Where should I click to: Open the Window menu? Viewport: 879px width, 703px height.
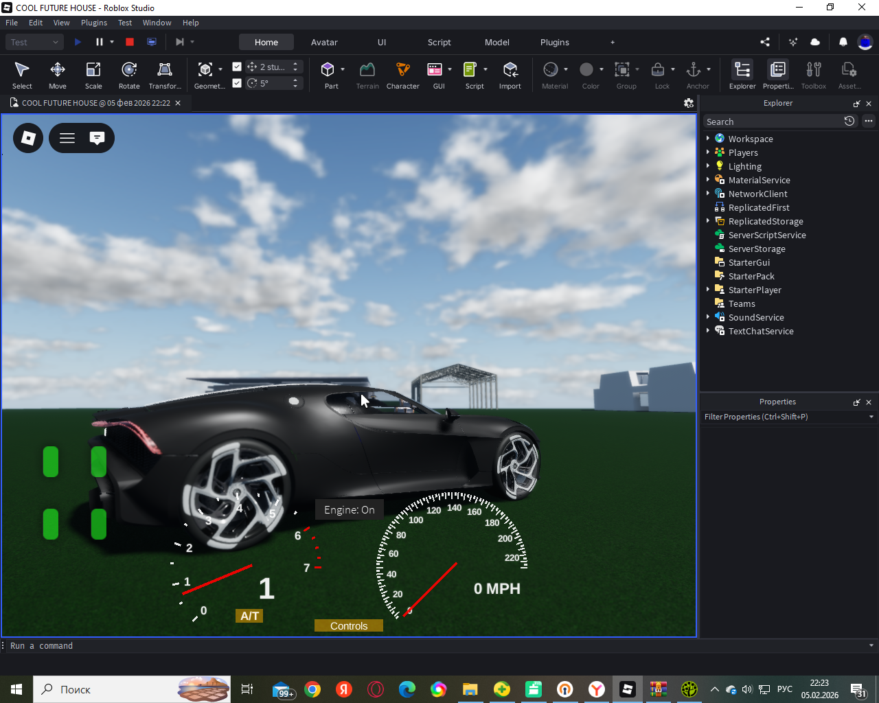coord(157,23)
